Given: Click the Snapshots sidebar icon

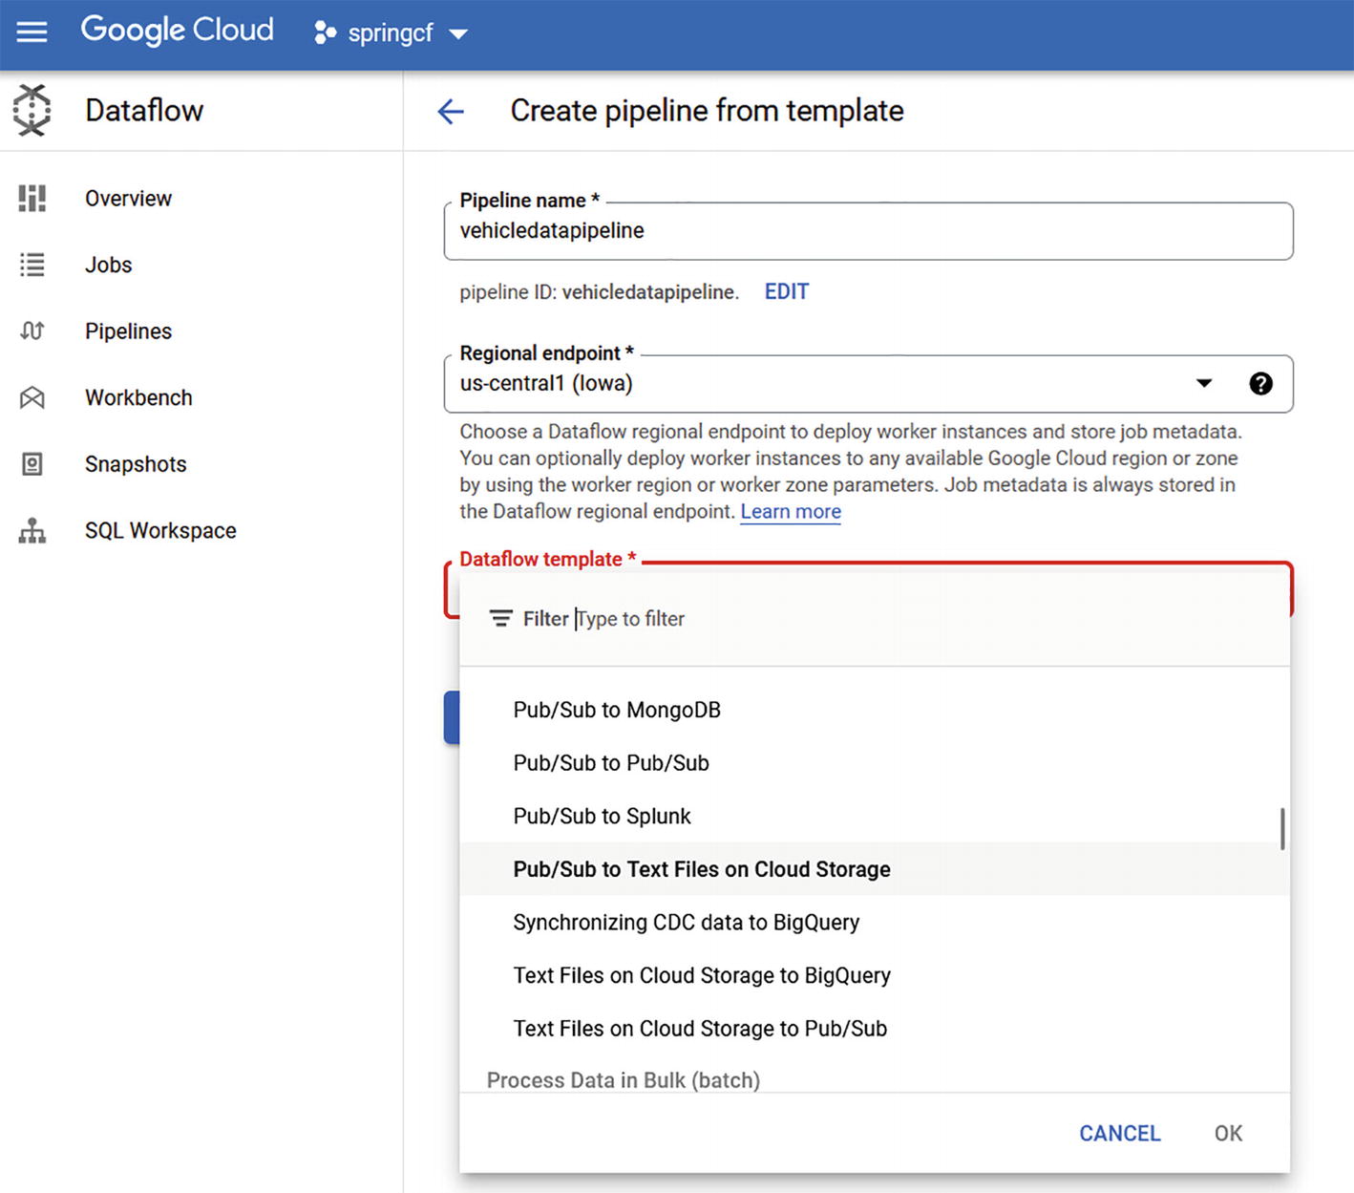Looking at the screenshot, I should pyautogui.click(x=32, y=464).
